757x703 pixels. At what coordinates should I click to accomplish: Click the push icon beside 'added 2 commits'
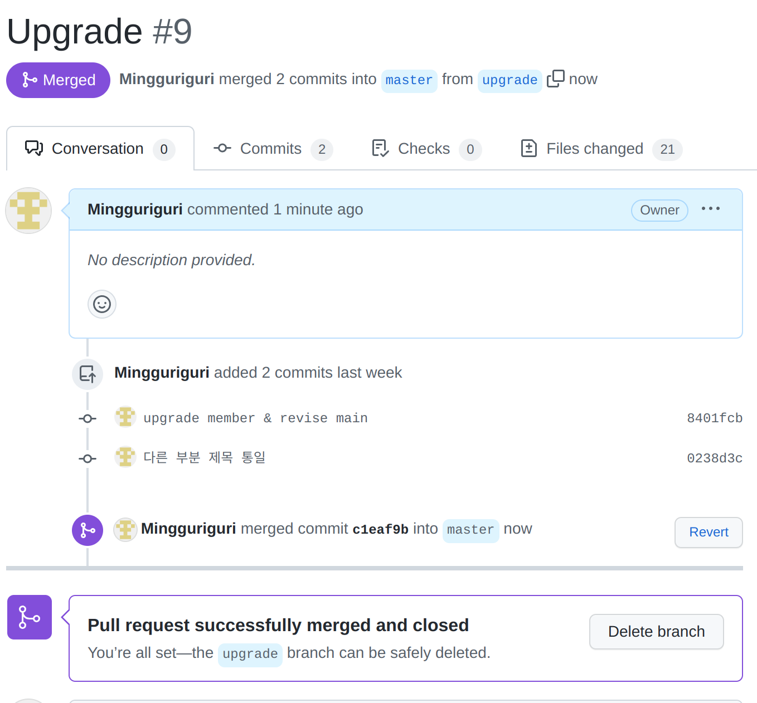click(x=88, y=374)
